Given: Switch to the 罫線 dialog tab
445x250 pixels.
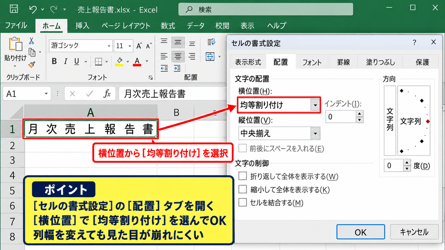Looking at the screenshot, I should click(x=343, y=62).
